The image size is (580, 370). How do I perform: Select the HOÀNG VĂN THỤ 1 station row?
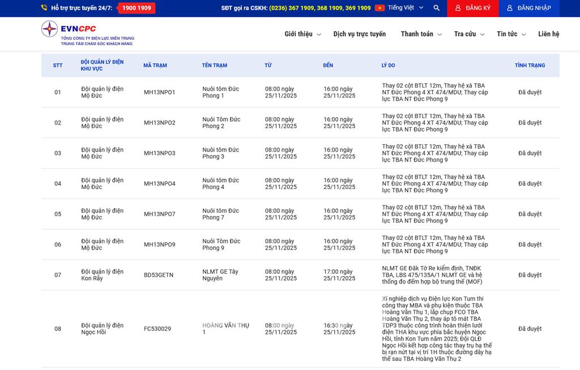[225, 329]
